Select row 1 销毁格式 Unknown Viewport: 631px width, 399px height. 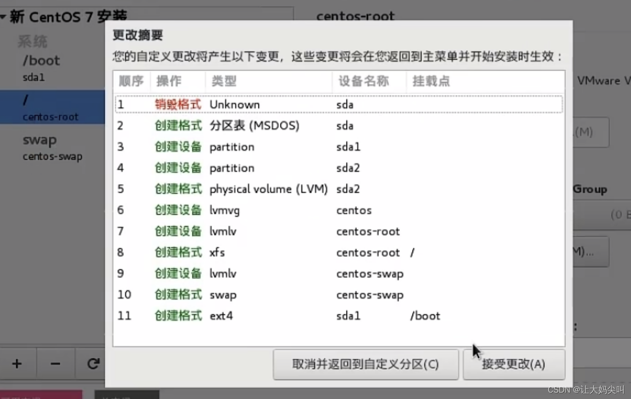coord(339,104)
